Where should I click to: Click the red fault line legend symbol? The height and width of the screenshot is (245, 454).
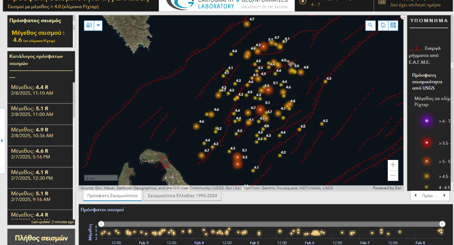(x=415, y=48)
